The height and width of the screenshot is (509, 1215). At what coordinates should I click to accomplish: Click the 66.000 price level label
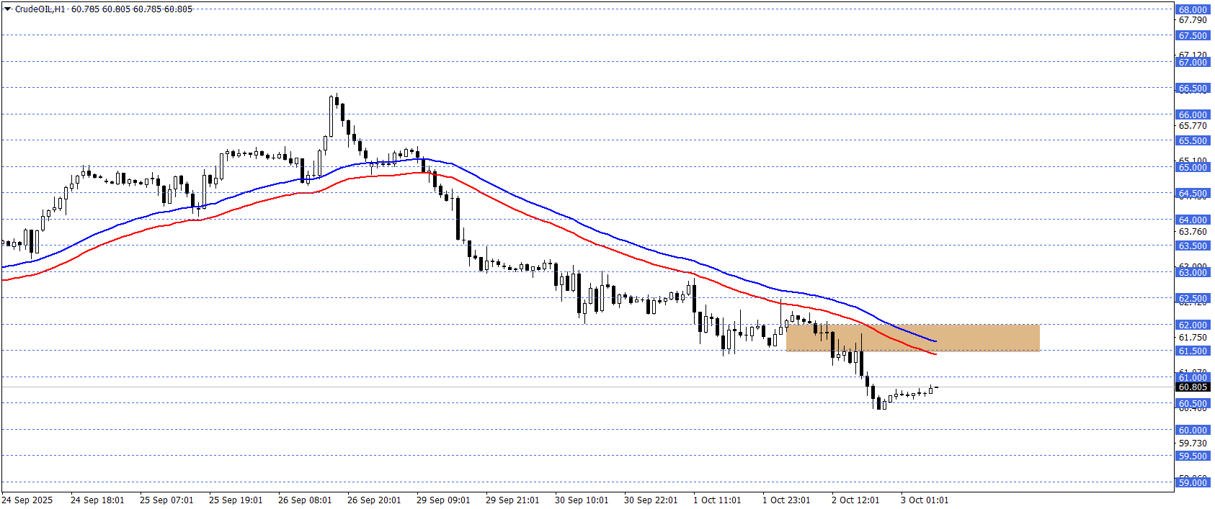[x=1193, y=115]
